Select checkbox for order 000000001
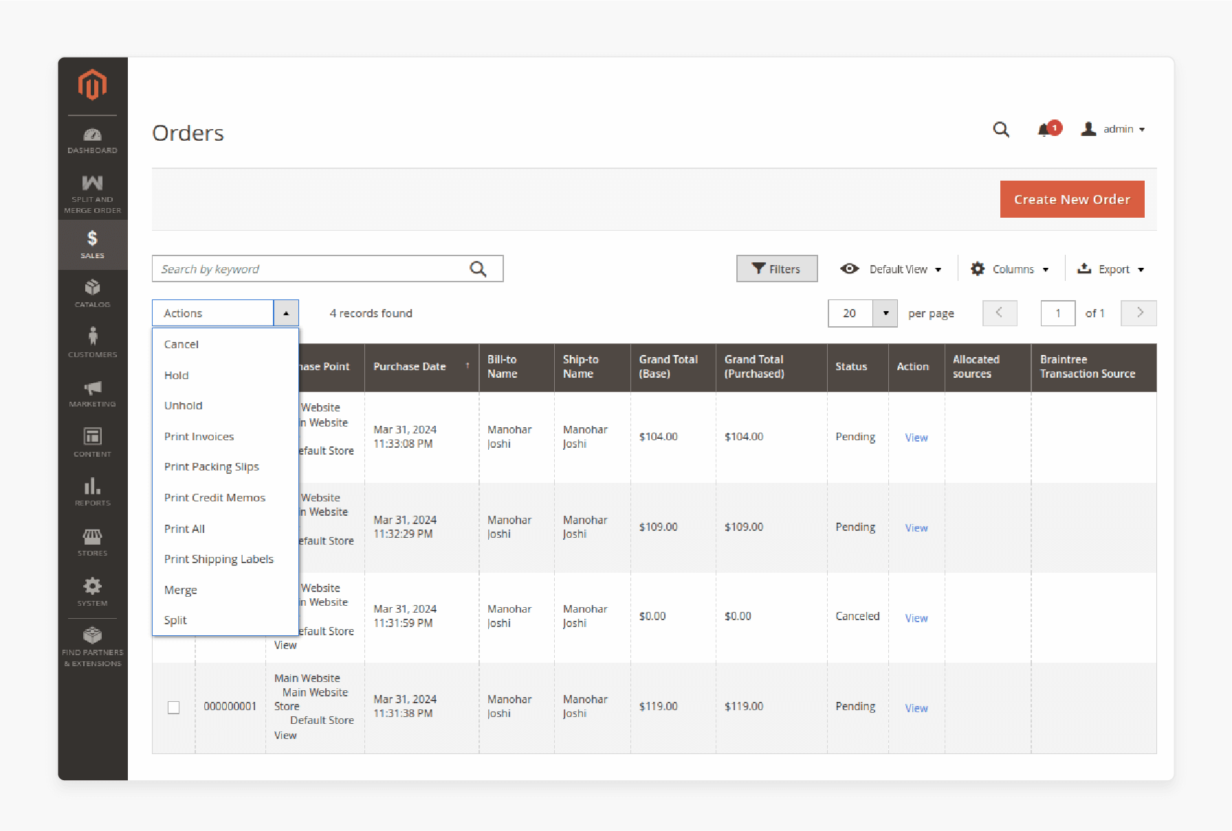This screenshot has height=831, width=1232. point(174,707)
